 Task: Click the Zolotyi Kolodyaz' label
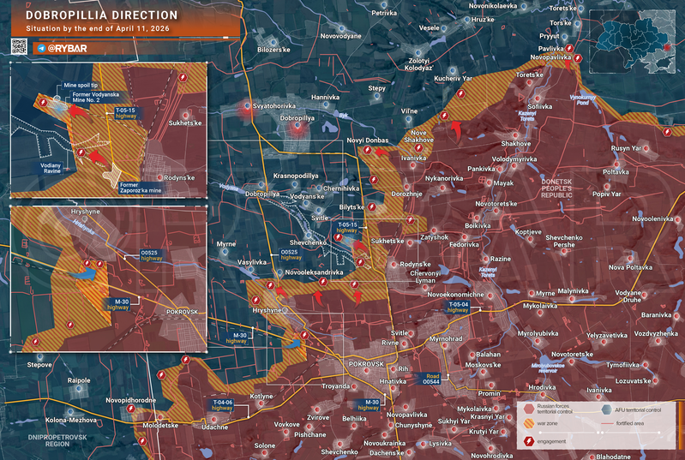click(418, 64)
